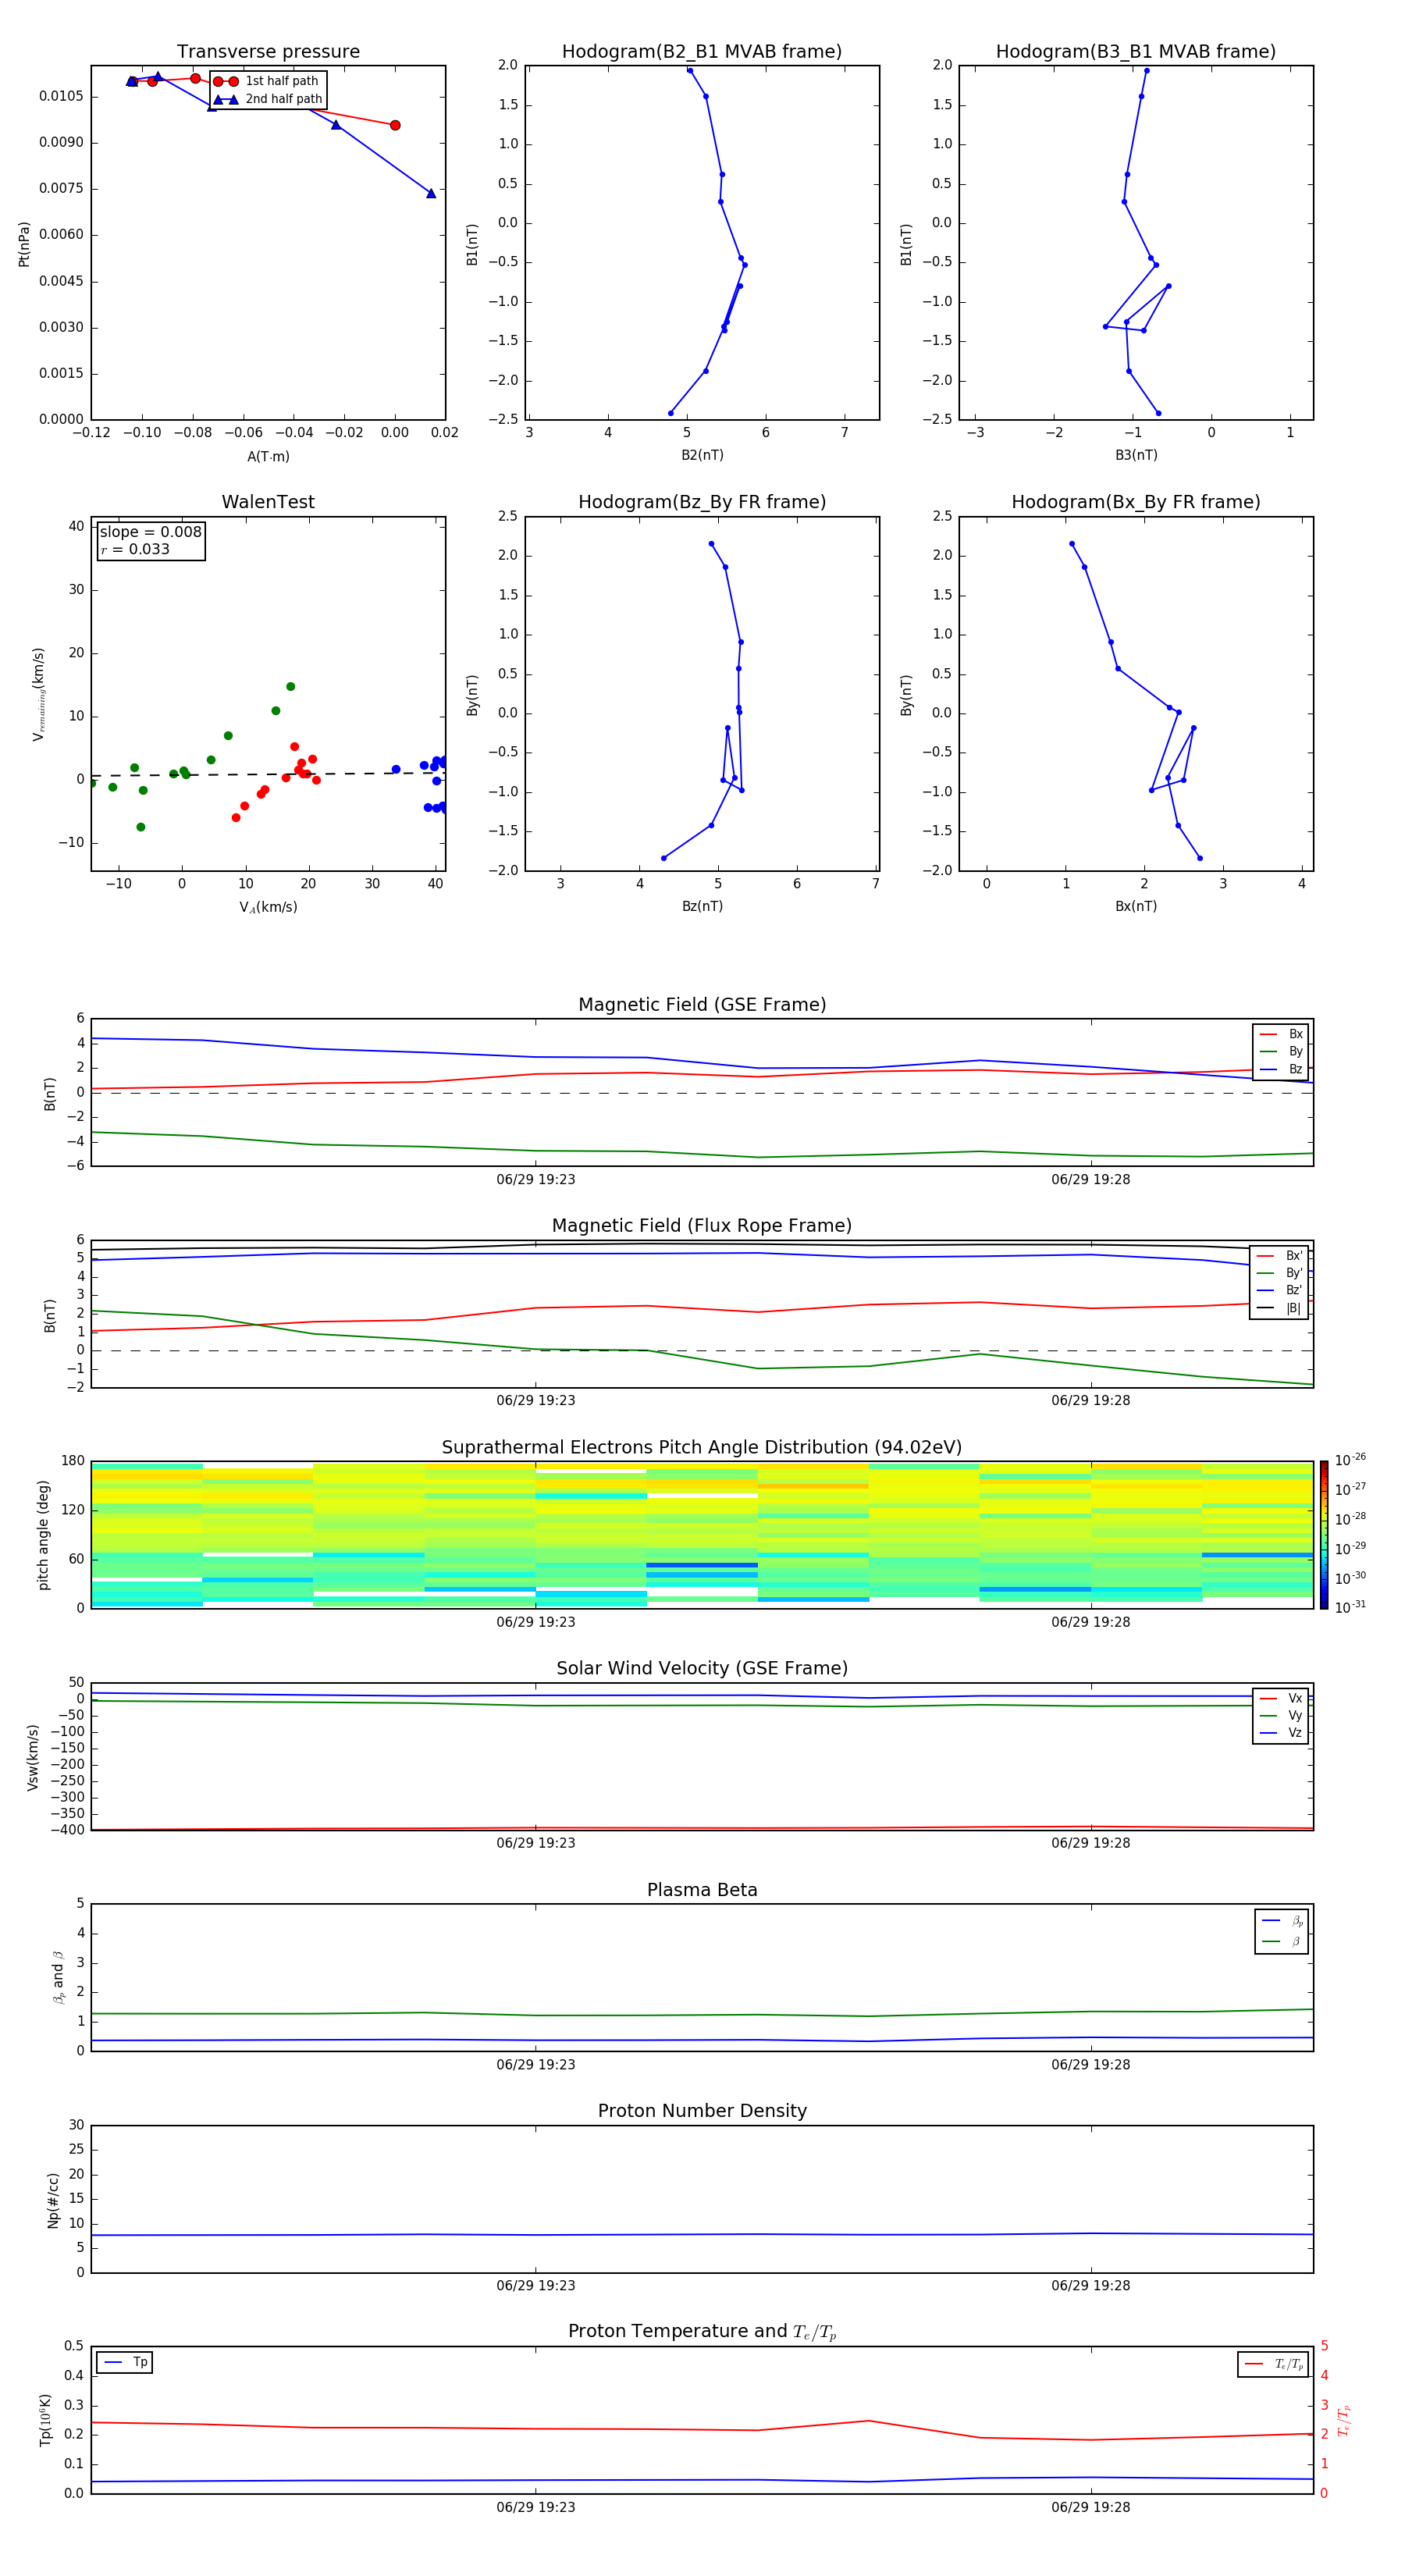Click the 'Bz(nT)' x-axis label
1405x2576 pixels.
coord(702,906)
